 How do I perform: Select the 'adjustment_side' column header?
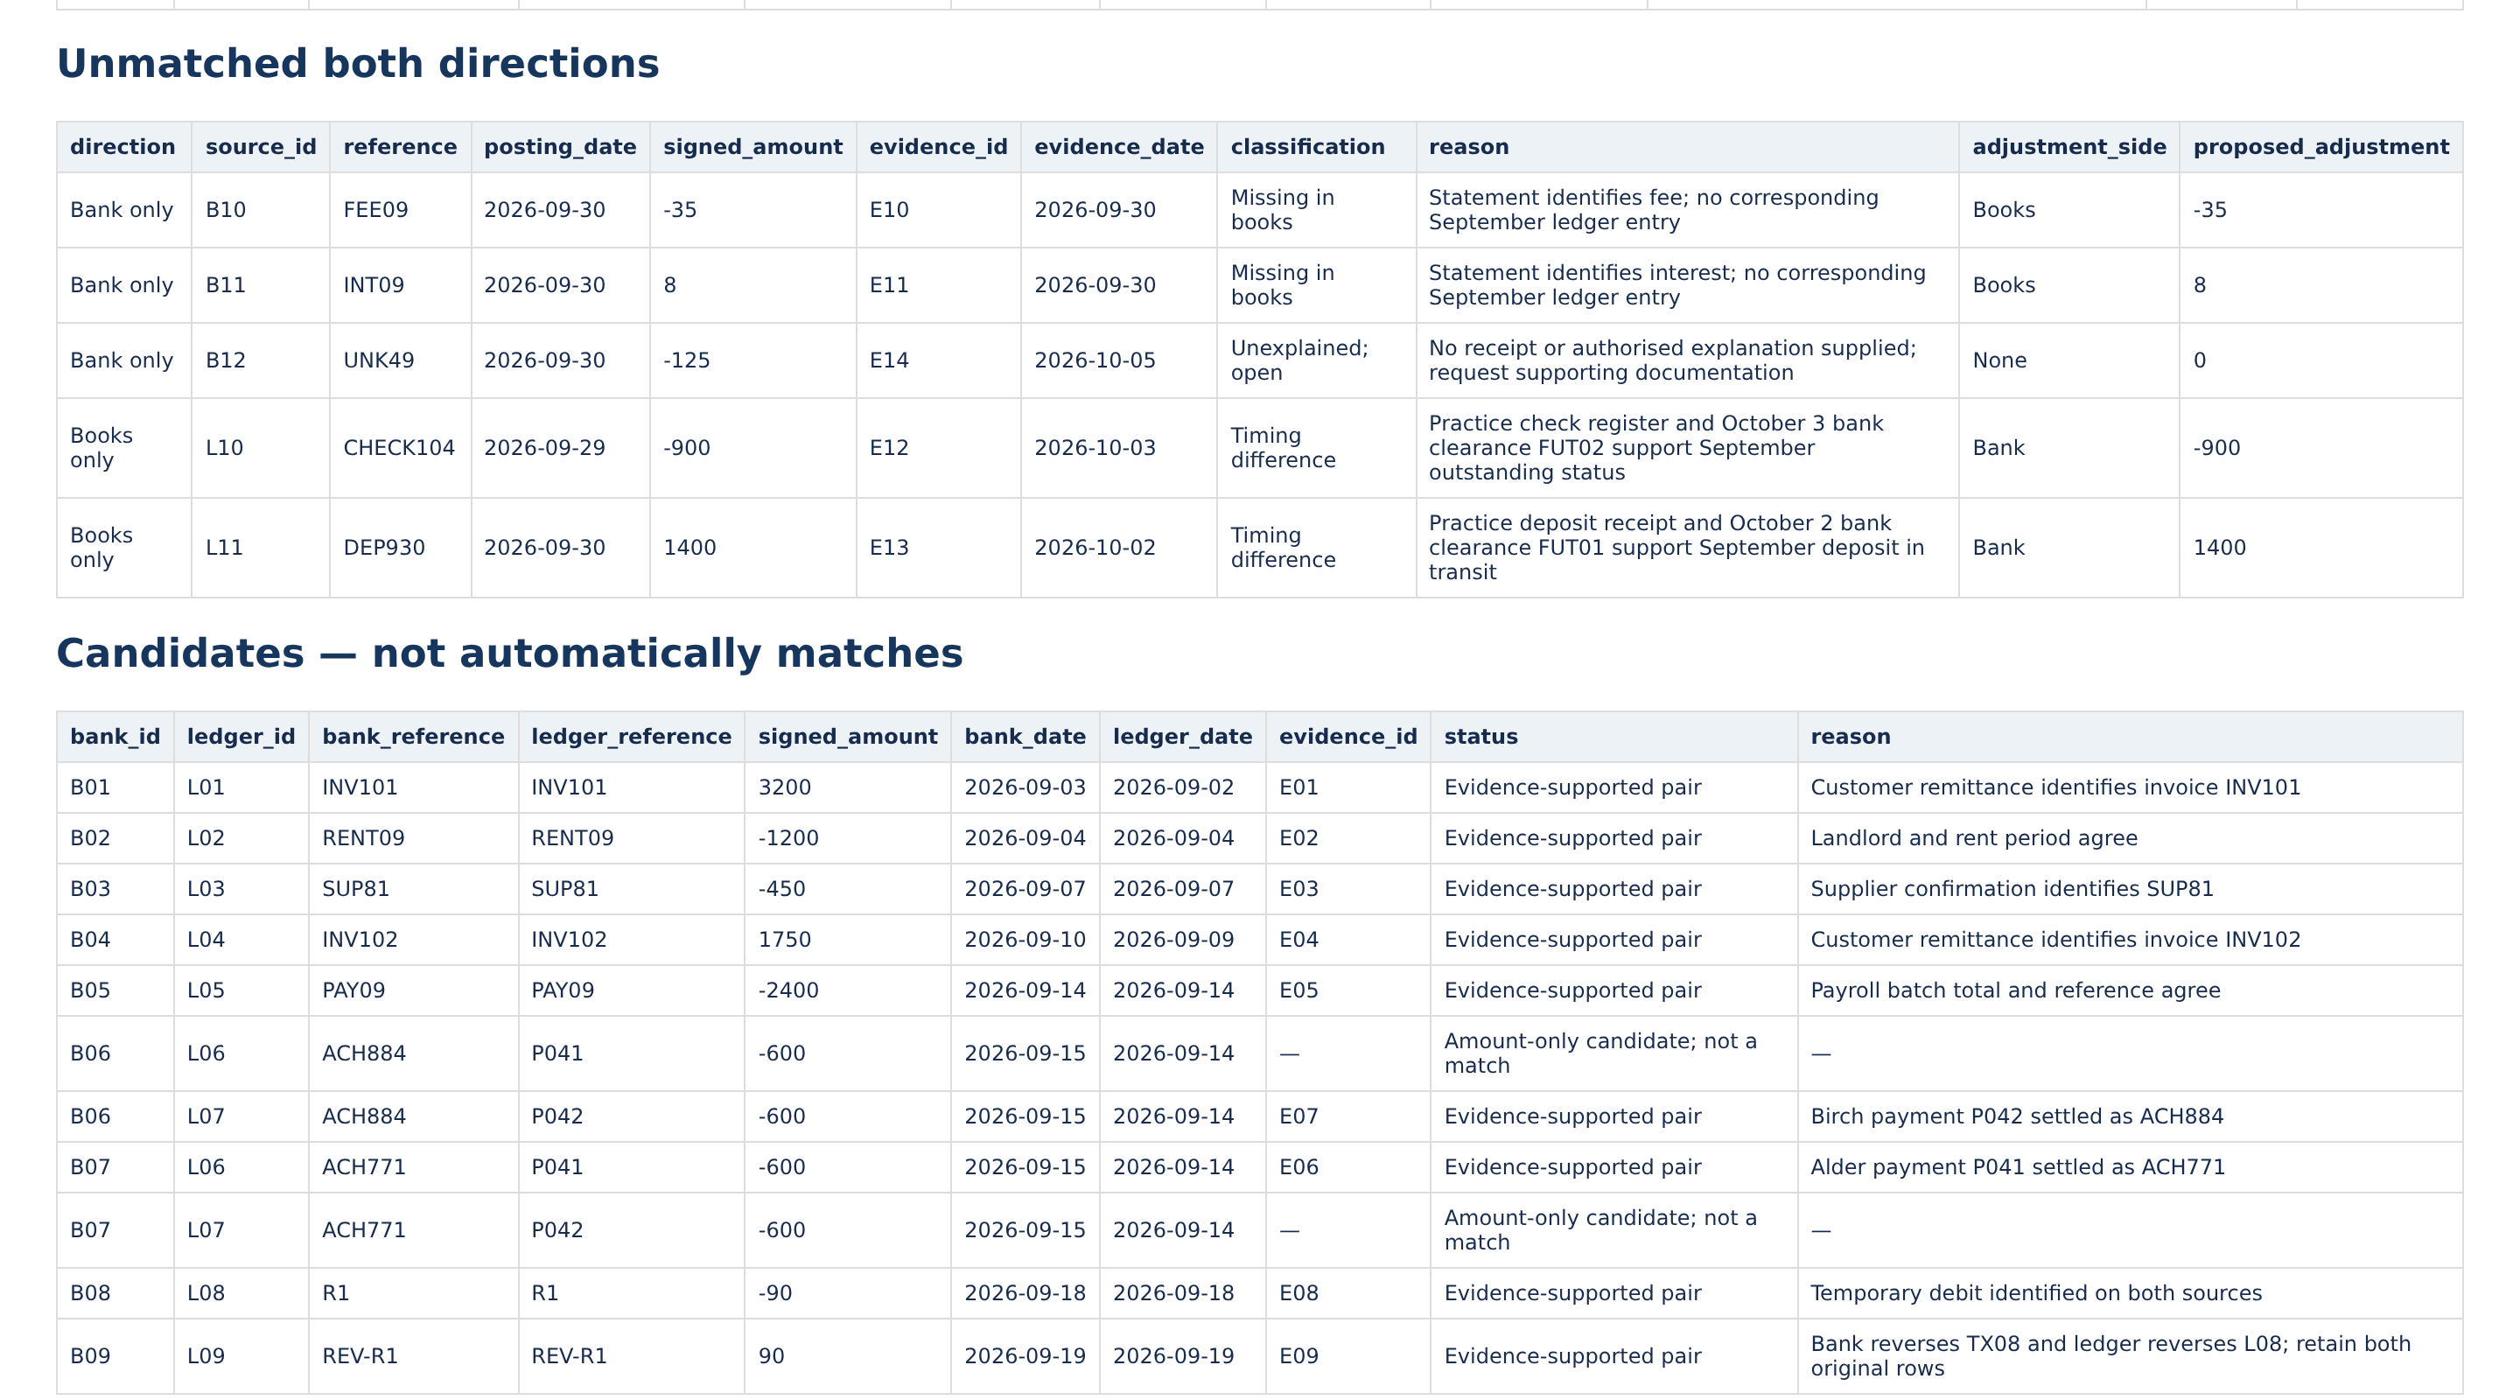pos(2069,148)
